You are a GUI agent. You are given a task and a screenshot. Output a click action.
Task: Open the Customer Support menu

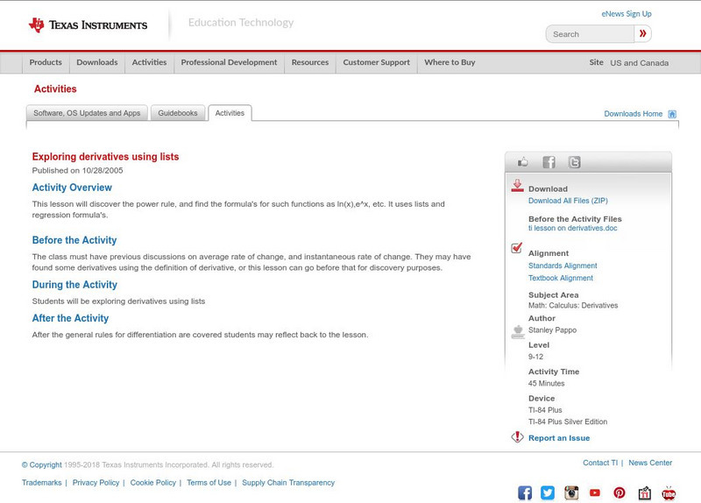(x=377, y=62)
